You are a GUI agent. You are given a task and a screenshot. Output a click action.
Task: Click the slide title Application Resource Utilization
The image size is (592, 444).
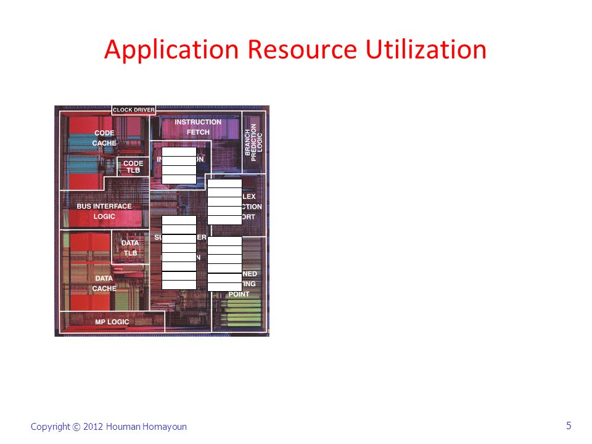[295, 50]
